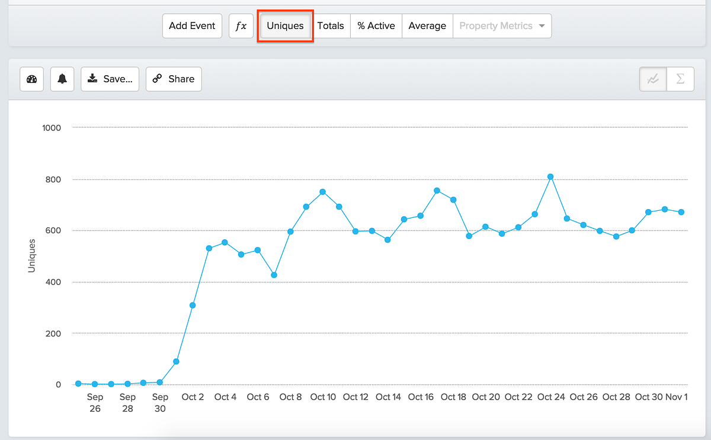The image size is (711, 440).
Task: Click the sigma summation icon
Action: 680,79
